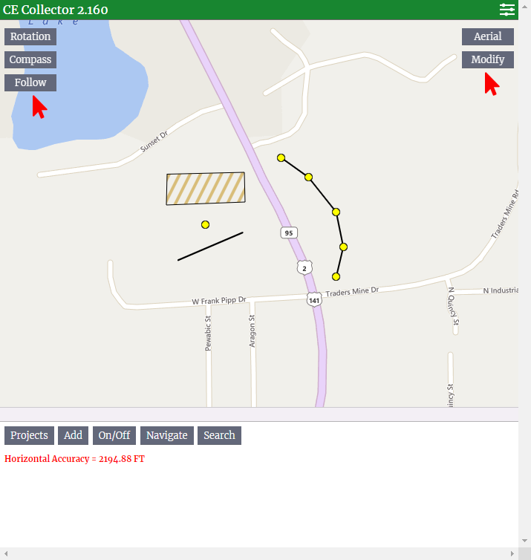The image size is (531, 560).
Task: Open the Search function
Action: pyautogui.click(x=219, y=435)
